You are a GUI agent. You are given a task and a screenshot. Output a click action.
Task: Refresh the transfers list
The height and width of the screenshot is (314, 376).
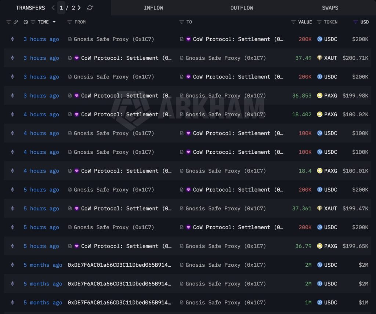pyautogui.click(x=90, y=8)
